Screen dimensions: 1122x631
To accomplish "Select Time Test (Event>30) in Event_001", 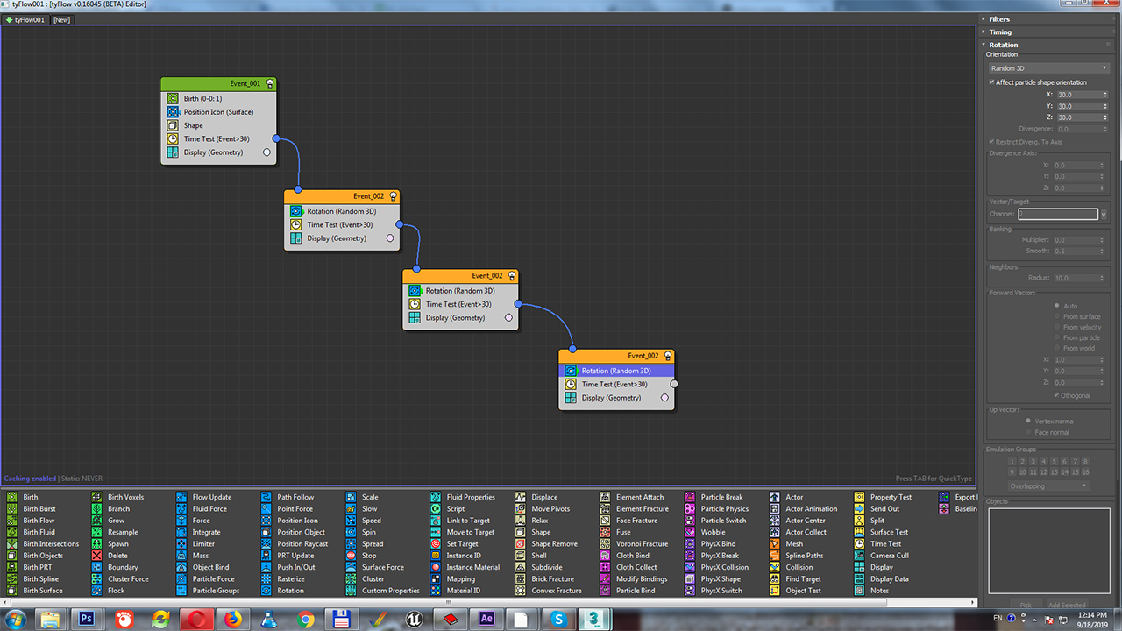I will [217, 138].
